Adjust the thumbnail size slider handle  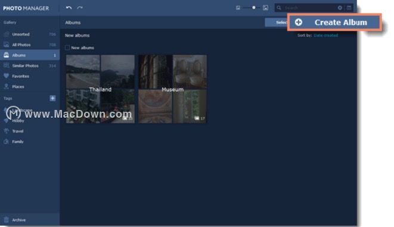click(x=254, y=8)
